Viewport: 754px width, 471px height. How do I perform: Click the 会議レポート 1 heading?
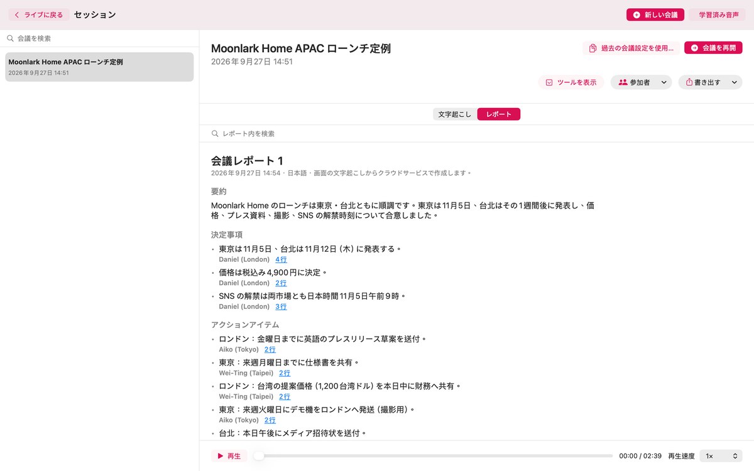tap(247, 161)
